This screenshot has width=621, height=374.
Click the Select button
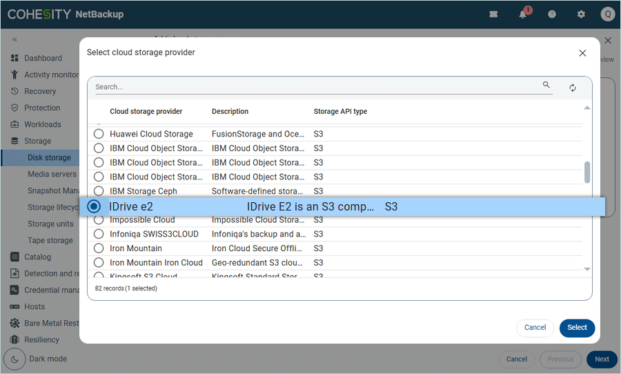pos(577,328)
